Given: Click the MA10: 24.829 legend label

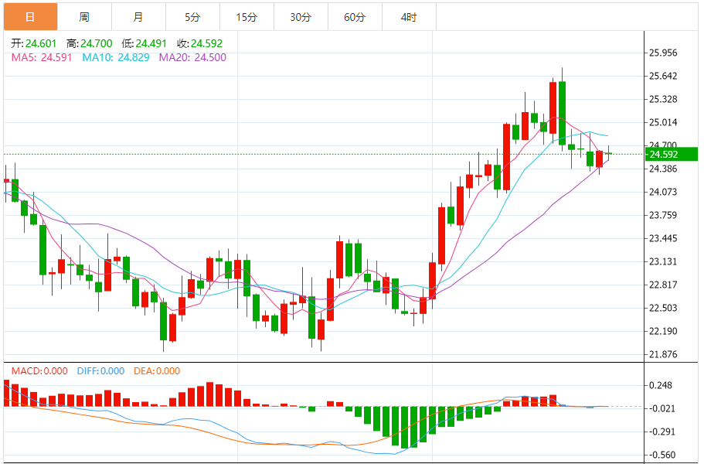Looking at the screenshot, I should pos(116,57).
